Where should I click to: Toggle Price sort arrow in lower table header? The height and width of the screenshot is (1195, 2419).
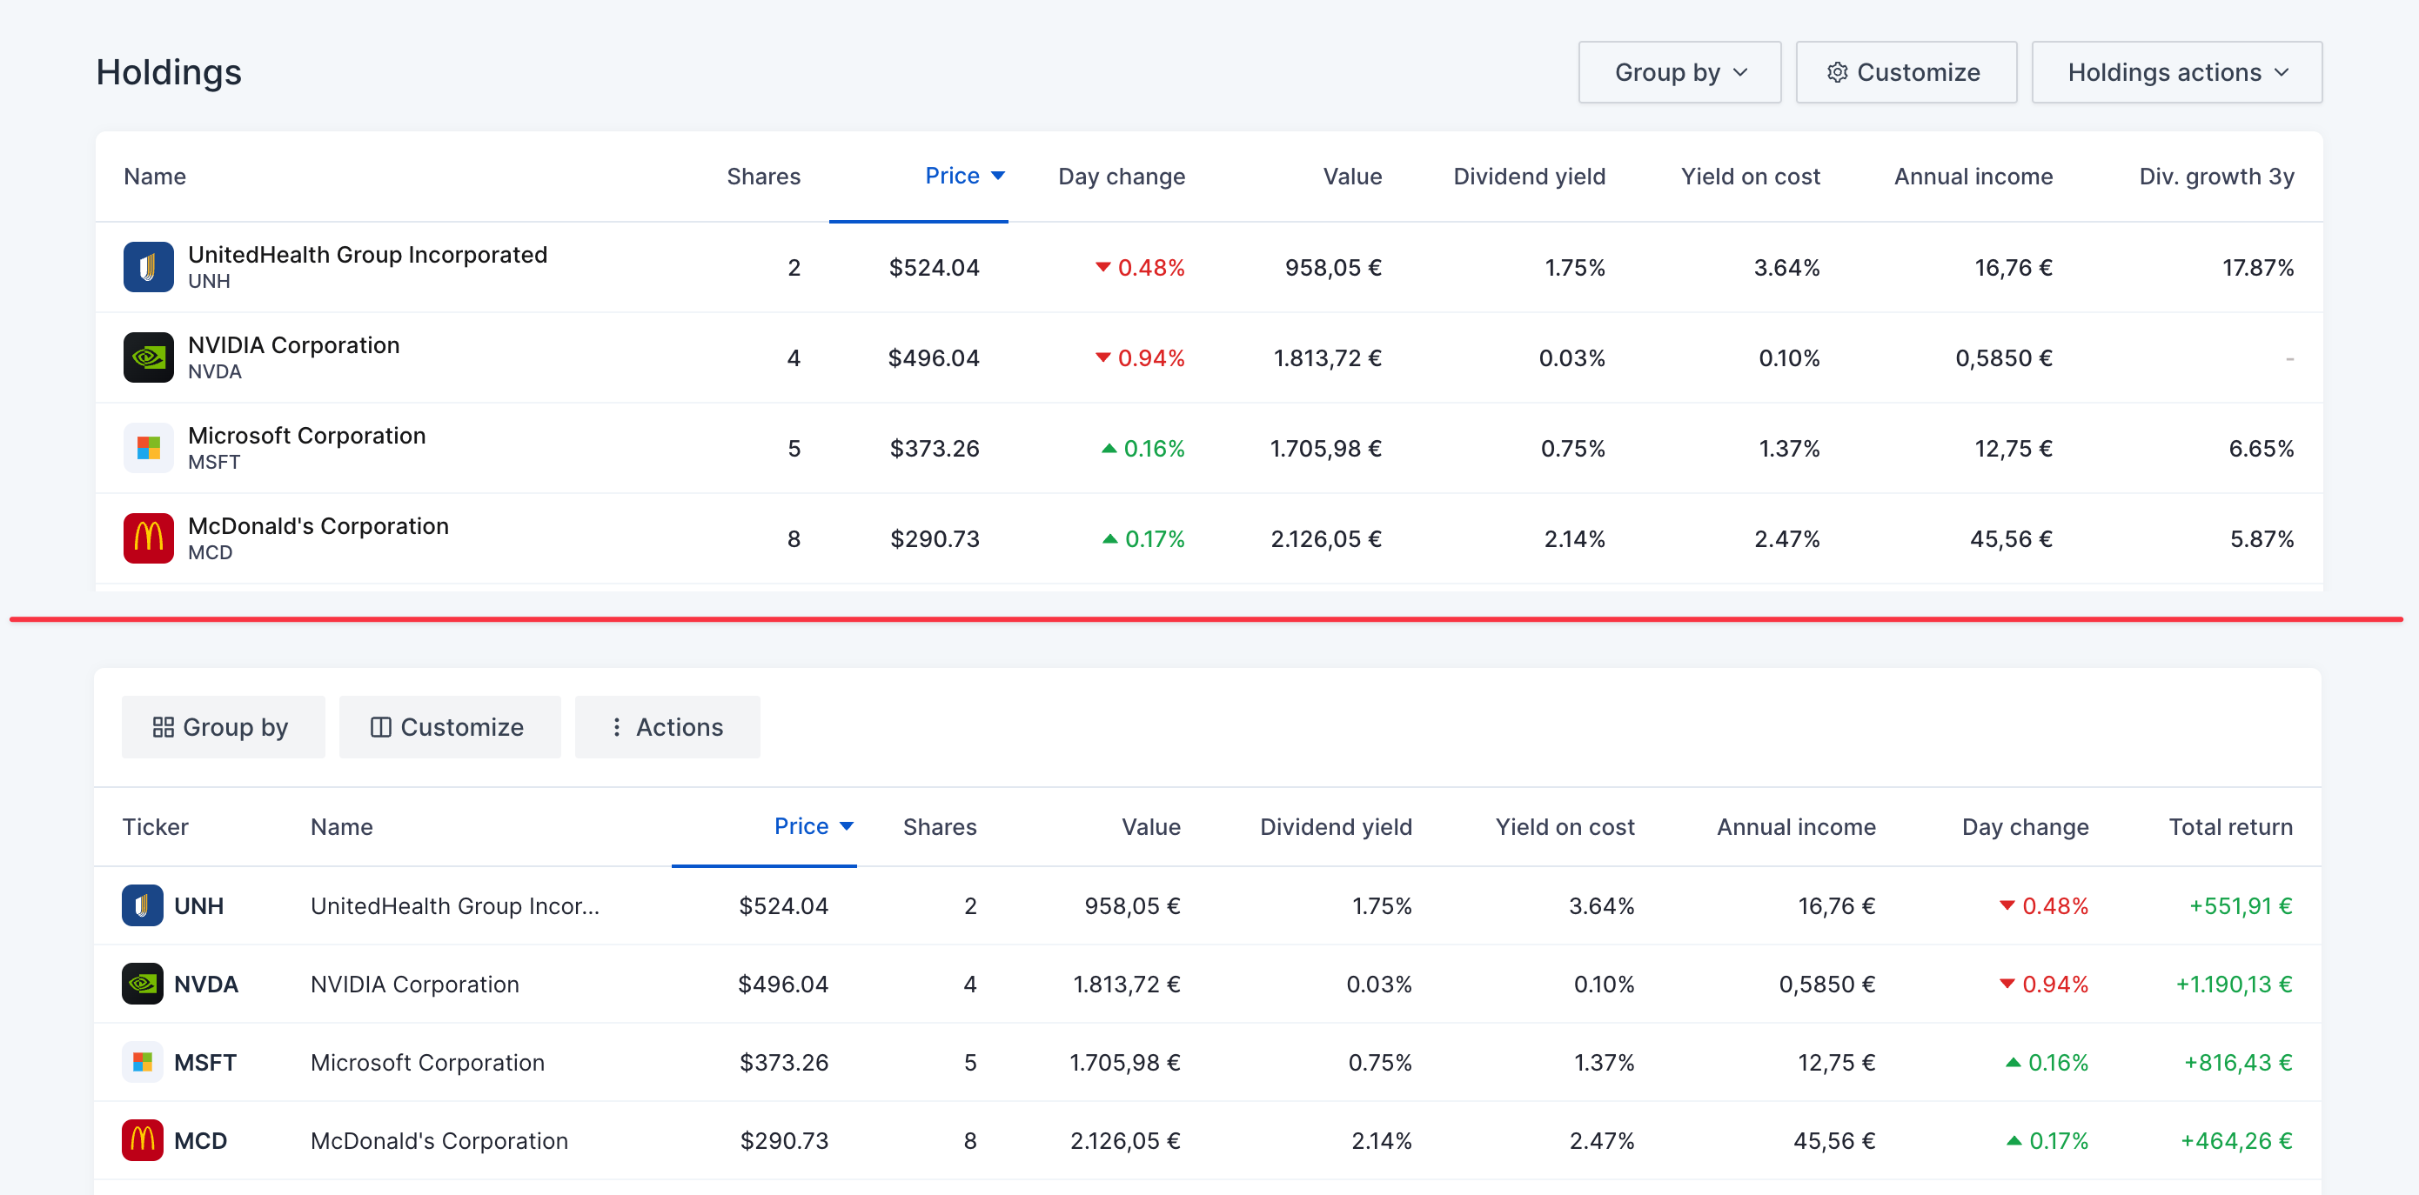click(846, 826)
